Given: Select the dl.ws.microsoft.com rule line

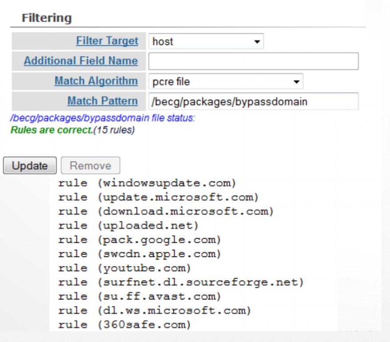Looking at the screenshot, I should click(154, 311).
